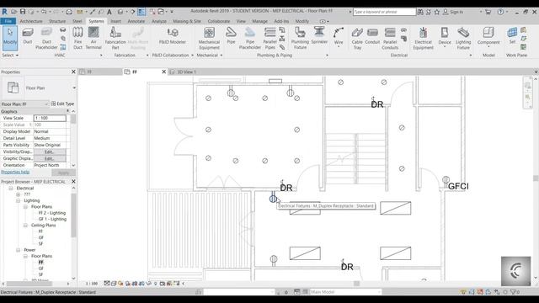Select the Air Terminal tool
Screen dimensions: 539x303
93,38
